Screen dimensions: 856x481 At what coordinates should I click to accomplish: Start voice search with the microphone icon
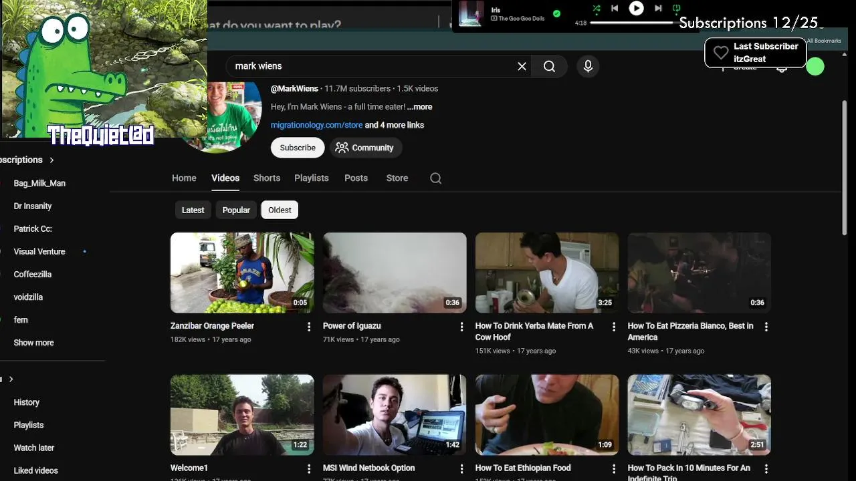[588, 66]
